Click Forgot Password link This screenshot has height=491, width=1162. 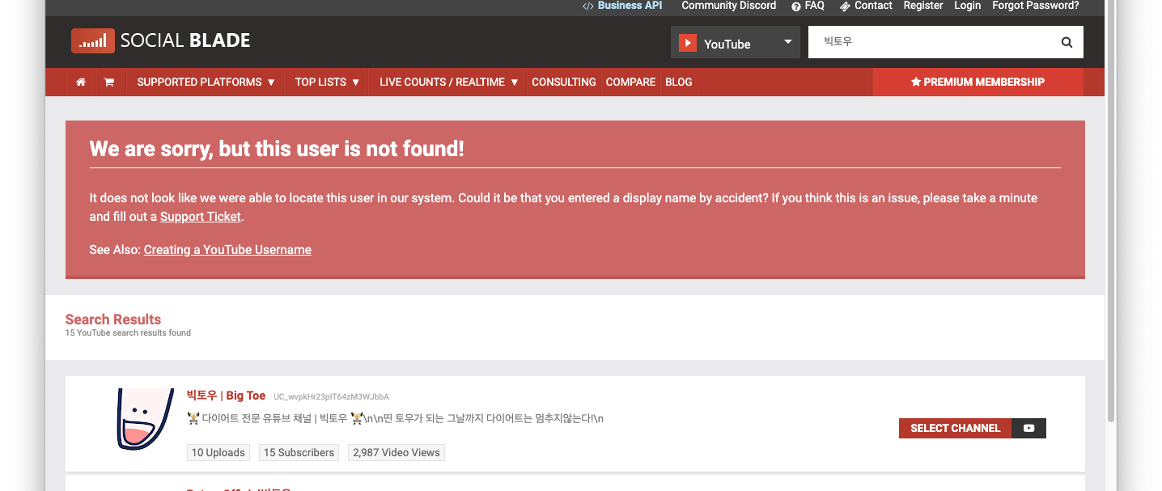pos(1036,6)
